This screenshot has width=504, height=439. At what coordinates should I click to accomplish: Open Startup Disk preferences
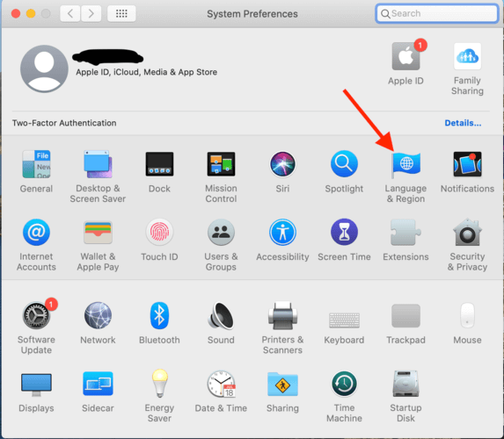405,384
